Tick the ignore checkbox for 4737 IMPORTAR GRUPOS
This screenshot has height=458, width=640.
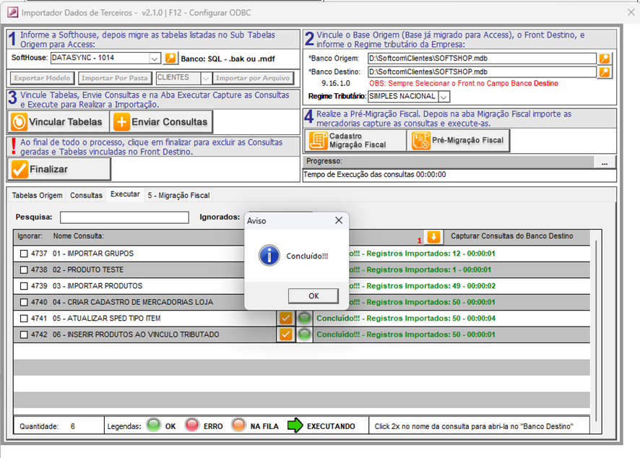click(24, 254)
